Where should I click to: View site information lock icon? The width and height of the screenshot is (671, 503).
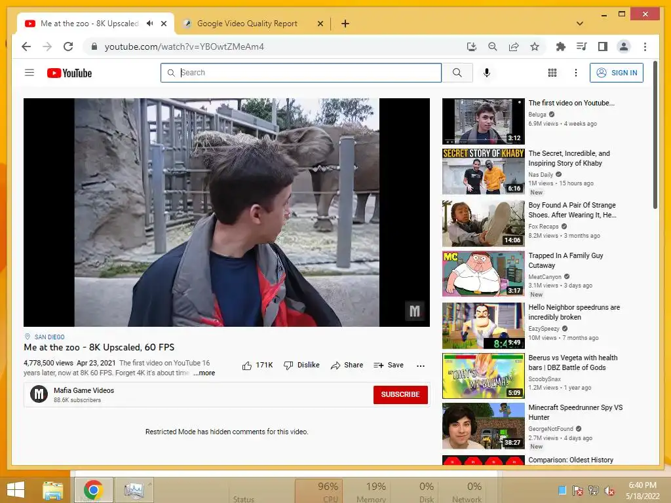[94, 47]
